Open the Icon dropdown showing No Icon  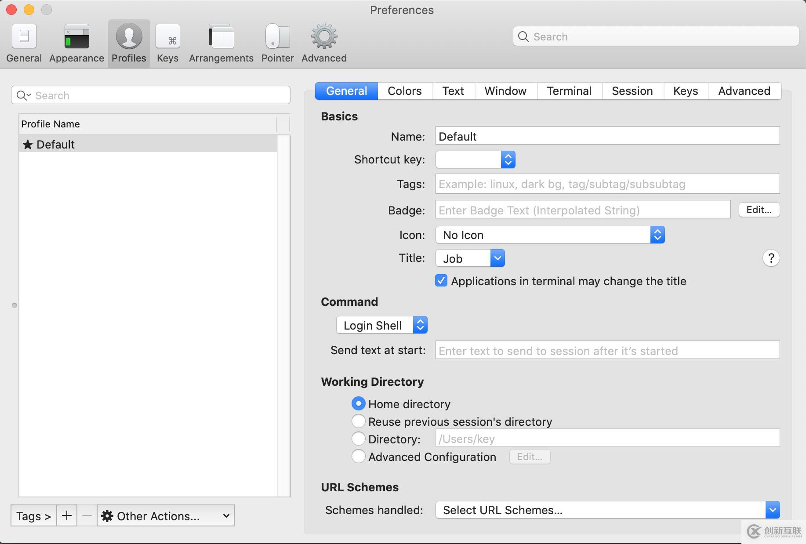click(549, 235)
